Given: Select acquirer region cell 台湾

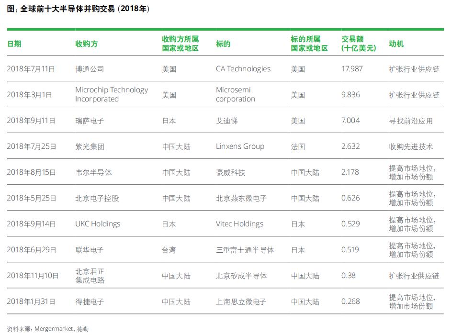Looking at the screenshot, I should 169,250.
